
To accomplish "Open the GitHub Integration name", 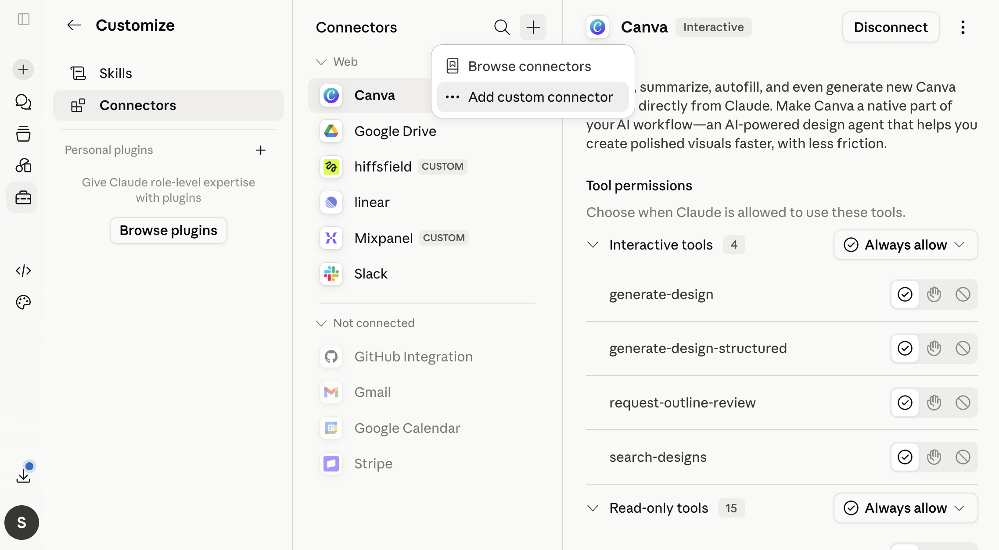I will click(413, 357).
